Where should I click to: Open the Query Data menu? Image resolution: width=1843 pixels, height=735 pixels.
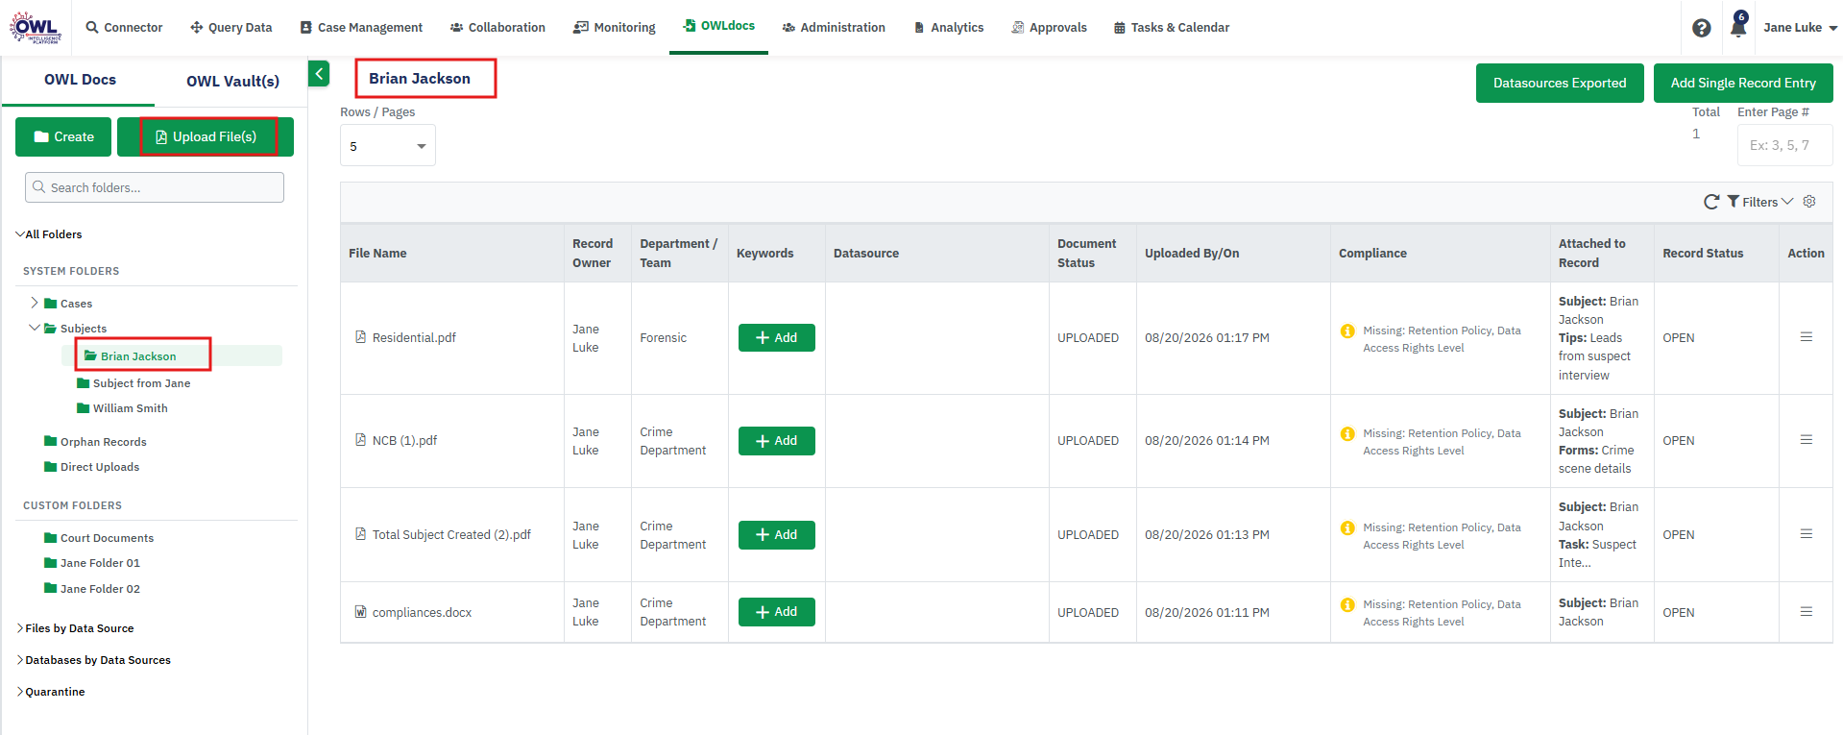click(x=230, y=28)
